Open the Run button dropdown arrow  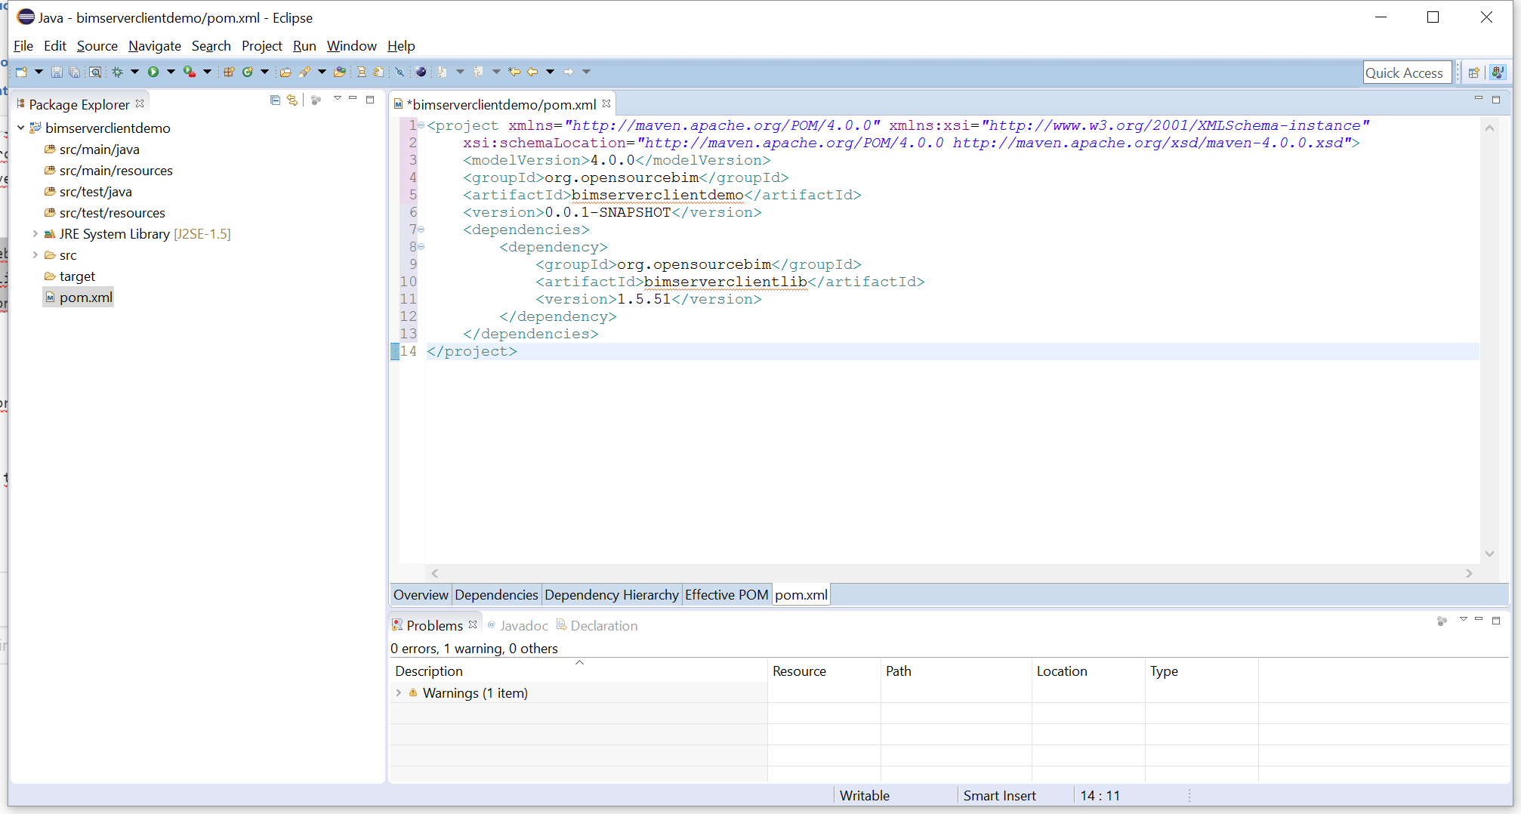[x=171, y=72]
